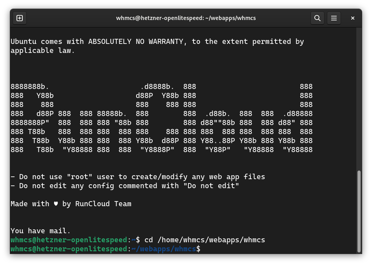The height and width of the screenshot is (265, 372).
Task: Close the terminal window
Action: point(352,18)
